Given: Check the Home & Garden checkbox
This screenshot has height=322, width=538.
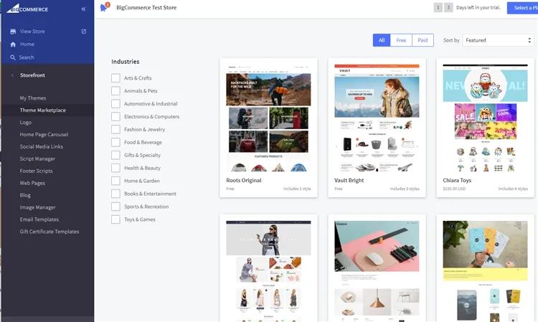Looking at the screenshot, I should click(115, 181).
